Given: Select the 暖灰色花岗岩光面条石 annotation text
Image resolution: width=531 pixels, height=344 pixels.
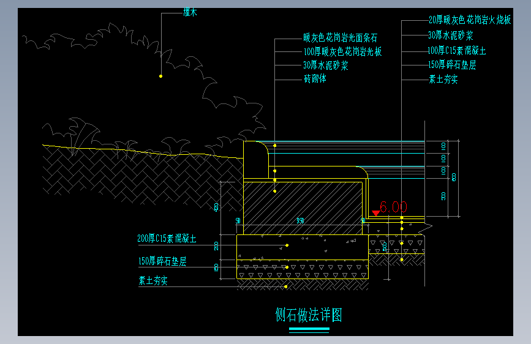Looking at the screenshot, I should 340,37.
